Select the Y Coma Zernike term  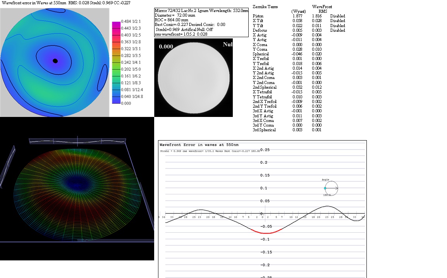coord(260,49)
